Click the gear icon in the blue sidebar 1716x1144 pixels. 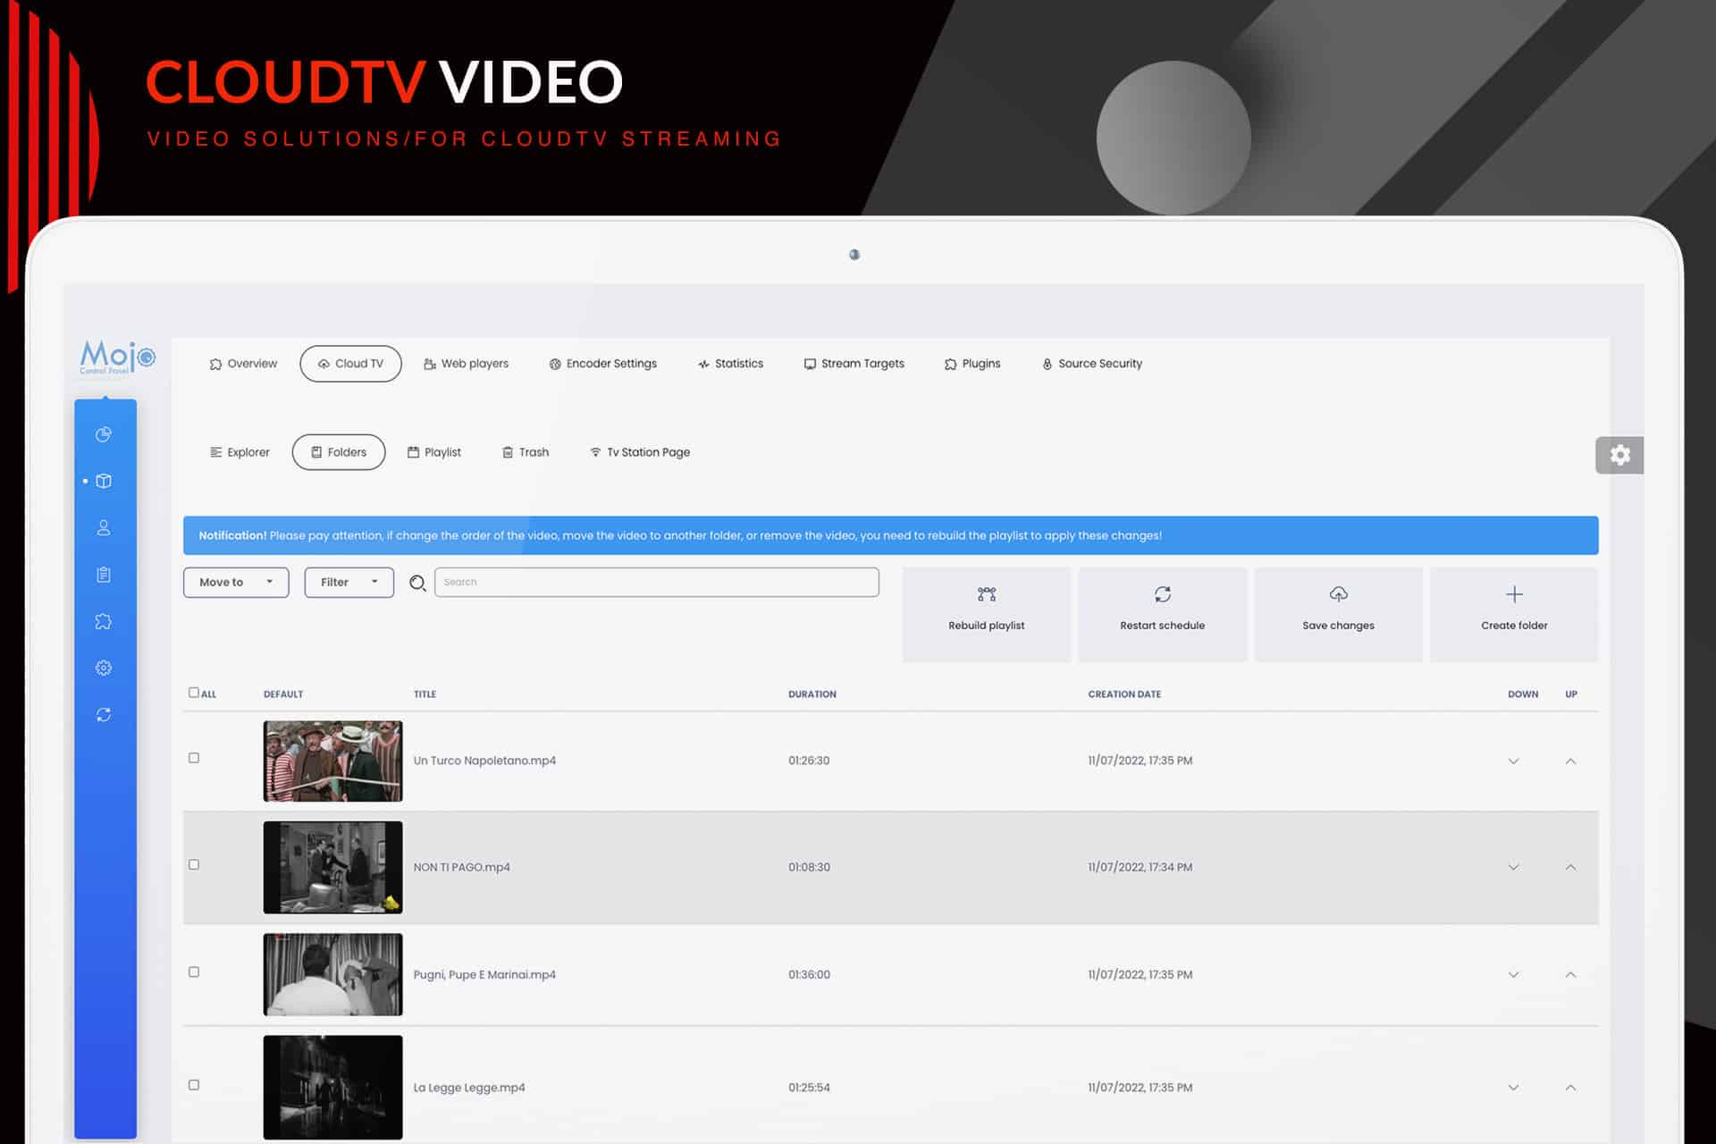(104, 668)
